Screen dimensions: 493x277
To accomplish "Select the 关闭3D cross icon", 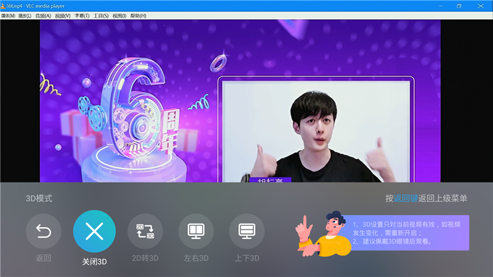I will click(94, 231).
